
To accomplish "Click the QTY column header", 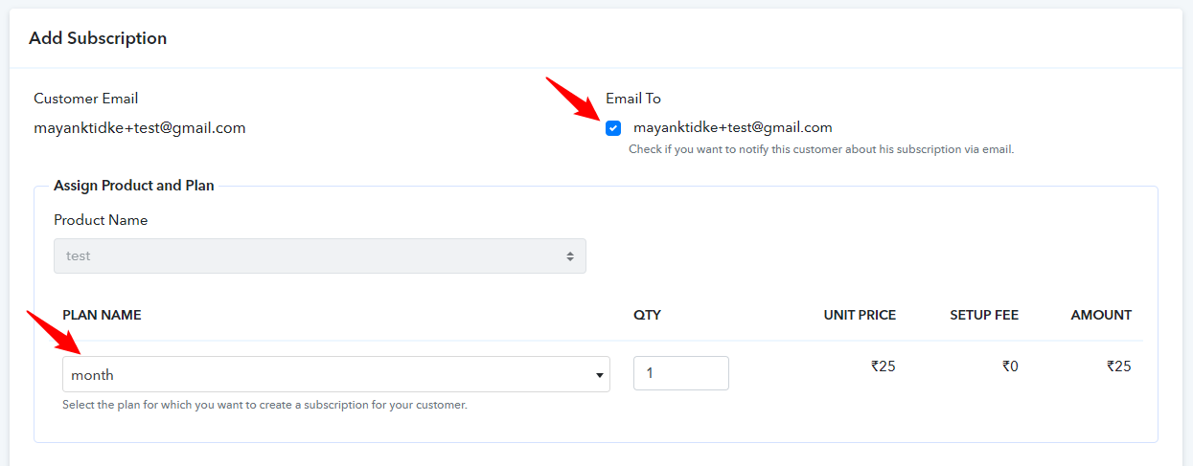I will pos(647,315).
